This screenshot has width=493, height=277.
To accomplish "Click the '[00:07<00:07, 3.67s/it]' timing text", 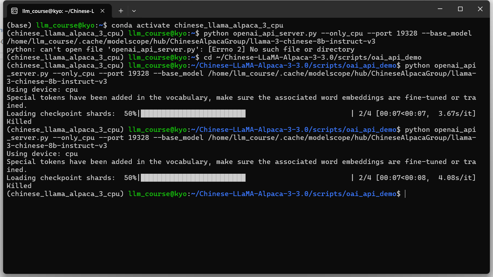I will click(426, 113).
